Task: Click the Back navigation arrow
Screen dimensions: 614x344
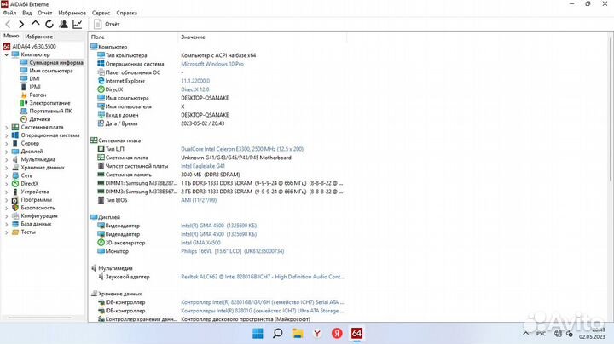Action: click(x=8, y=24)
